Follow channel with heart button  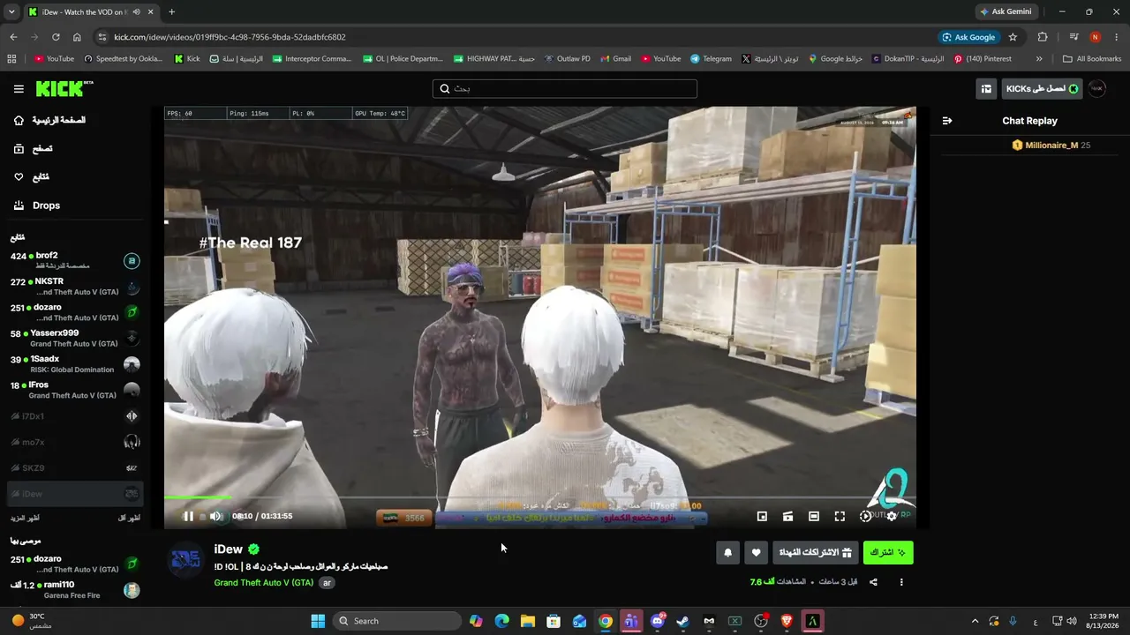tap(756, 553)
